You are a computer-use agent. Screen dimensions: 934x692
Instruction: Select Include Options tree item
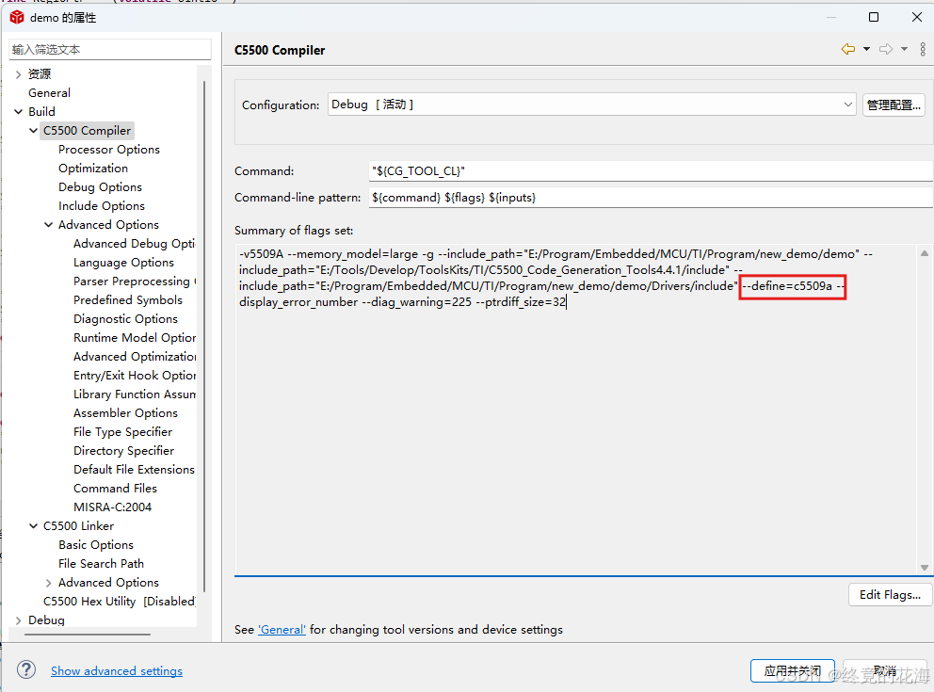[102, 206]
